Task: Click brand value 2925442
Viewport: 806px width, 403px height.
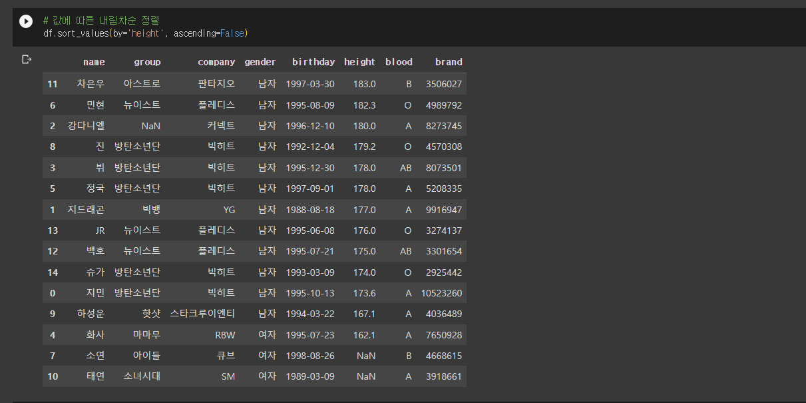Action: [444, 272]
